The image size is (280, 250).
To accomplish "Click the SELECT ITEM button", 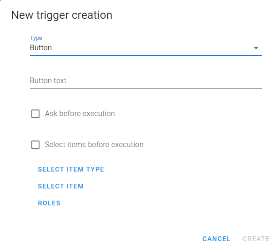I will coord(61,186).
